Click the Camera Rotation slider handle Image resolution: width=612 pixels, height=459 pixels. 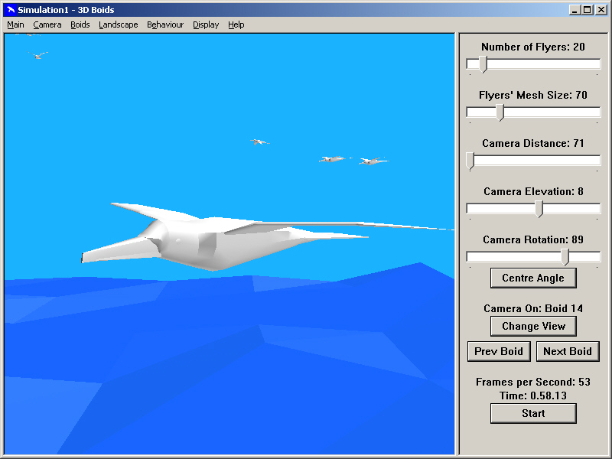(x=565, y=257)
